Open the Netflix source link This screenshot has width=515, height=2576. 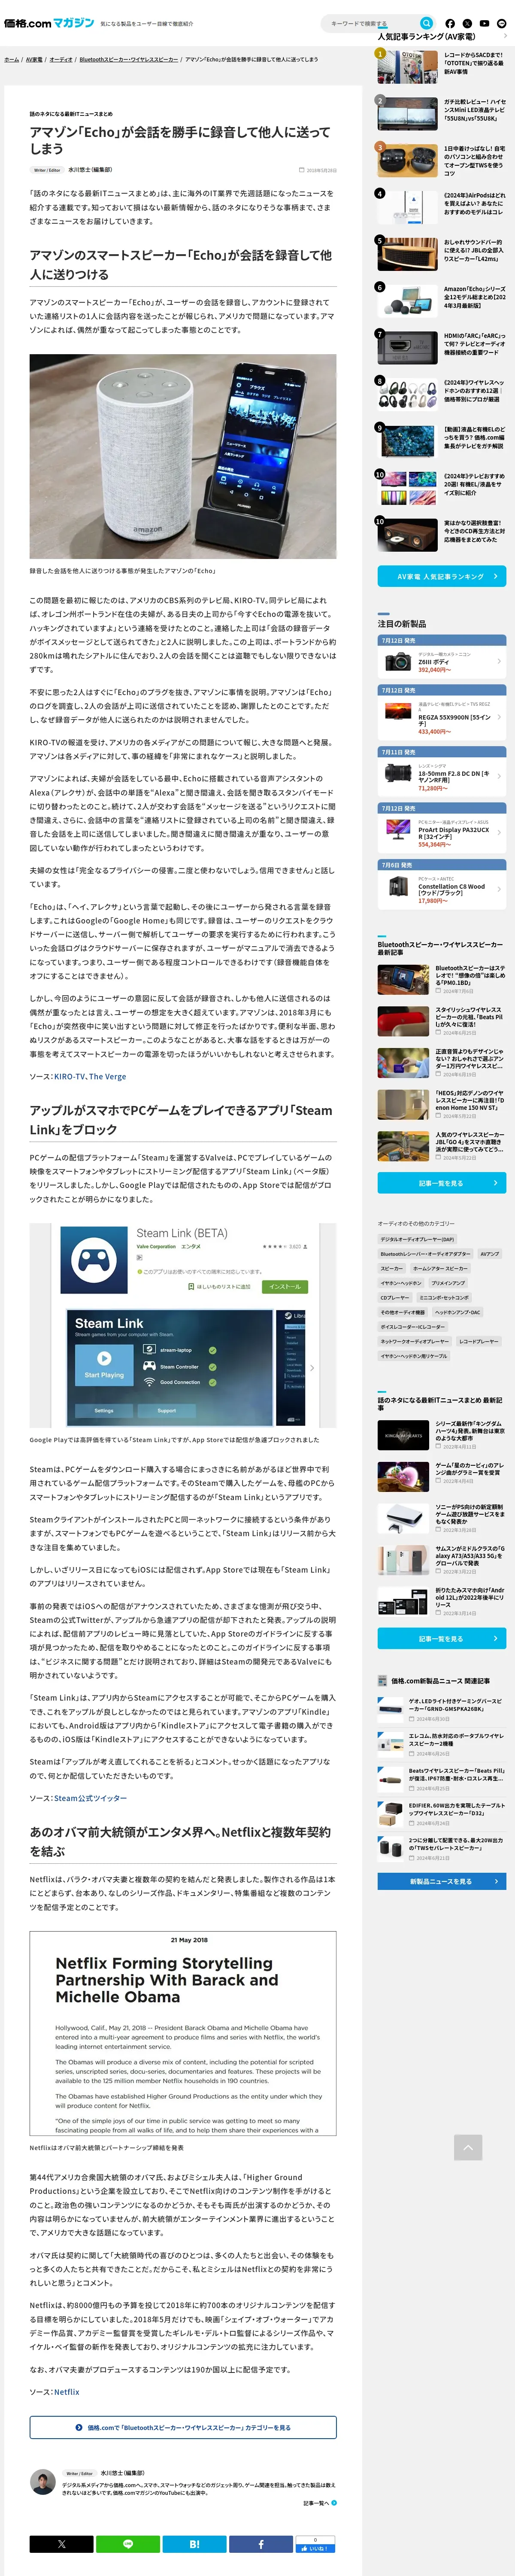tap(66, 2392)
